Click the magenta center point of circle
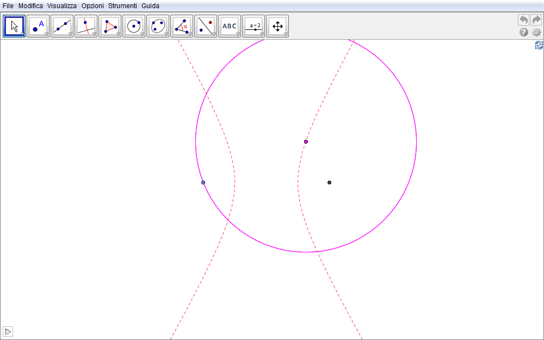Viewport: 544px width, 340px height. pos(306,141)
